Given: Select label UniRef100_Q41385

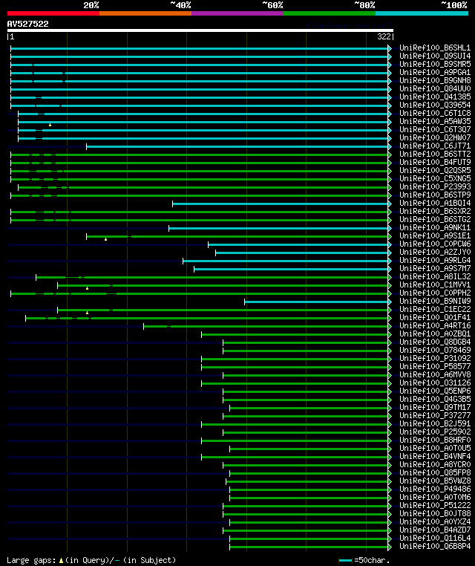Looking at the screenshot, I should pyautogui.click(x=435, y=97).
